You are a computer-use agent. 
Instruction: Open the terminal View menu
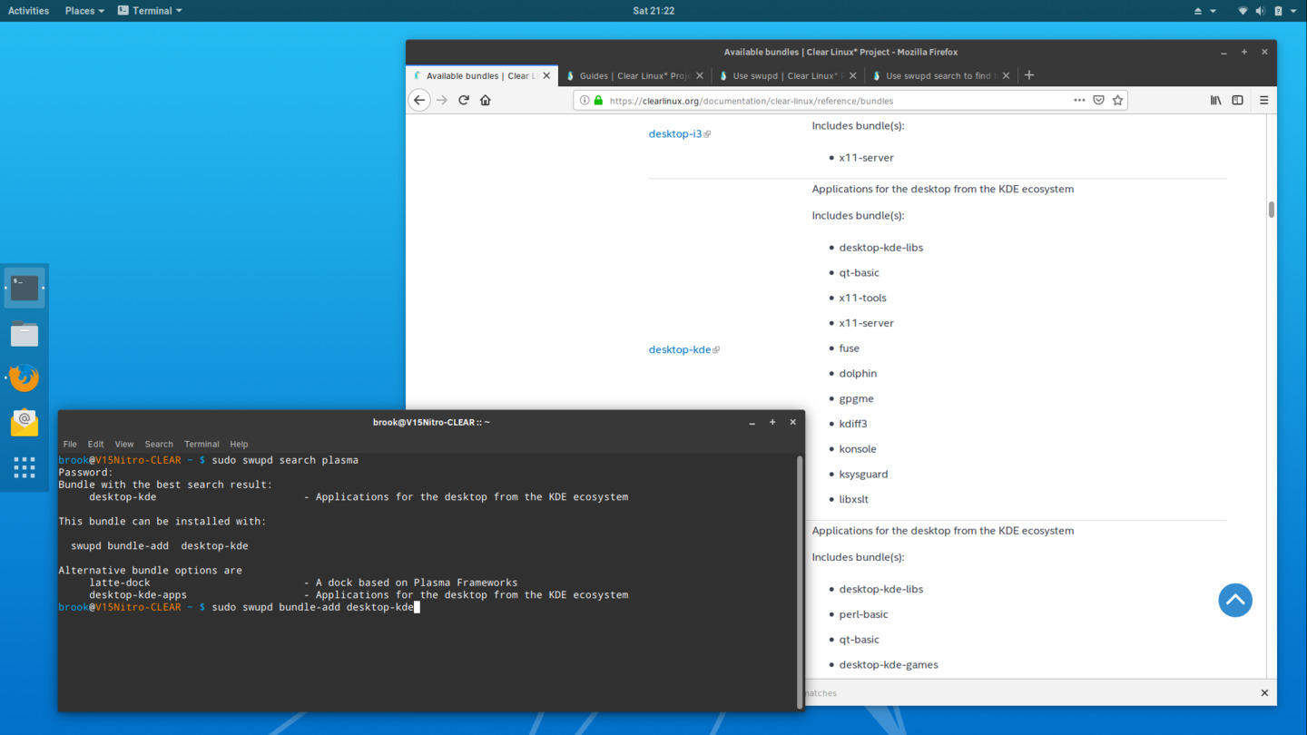124,445
